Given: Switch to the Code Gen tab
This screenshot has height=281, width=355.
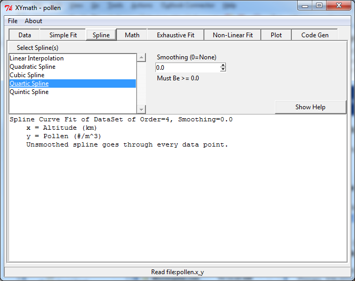Looking at the screenshot, I should pyautogui.click(x=315, y=35).
